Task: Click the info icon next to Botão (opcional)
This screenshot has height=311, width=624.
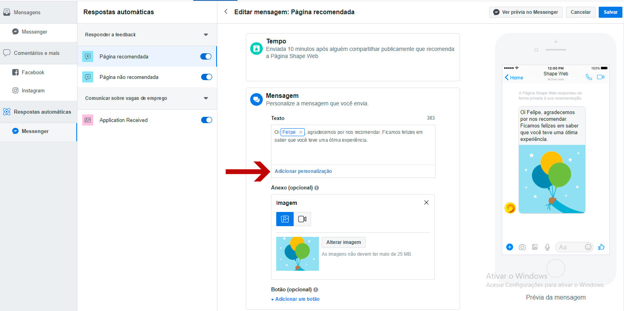Action: coord(316,290)
